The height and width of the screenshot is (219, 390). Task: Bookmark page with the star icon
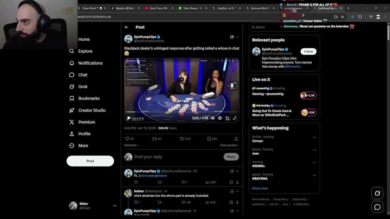coord(342,17)
